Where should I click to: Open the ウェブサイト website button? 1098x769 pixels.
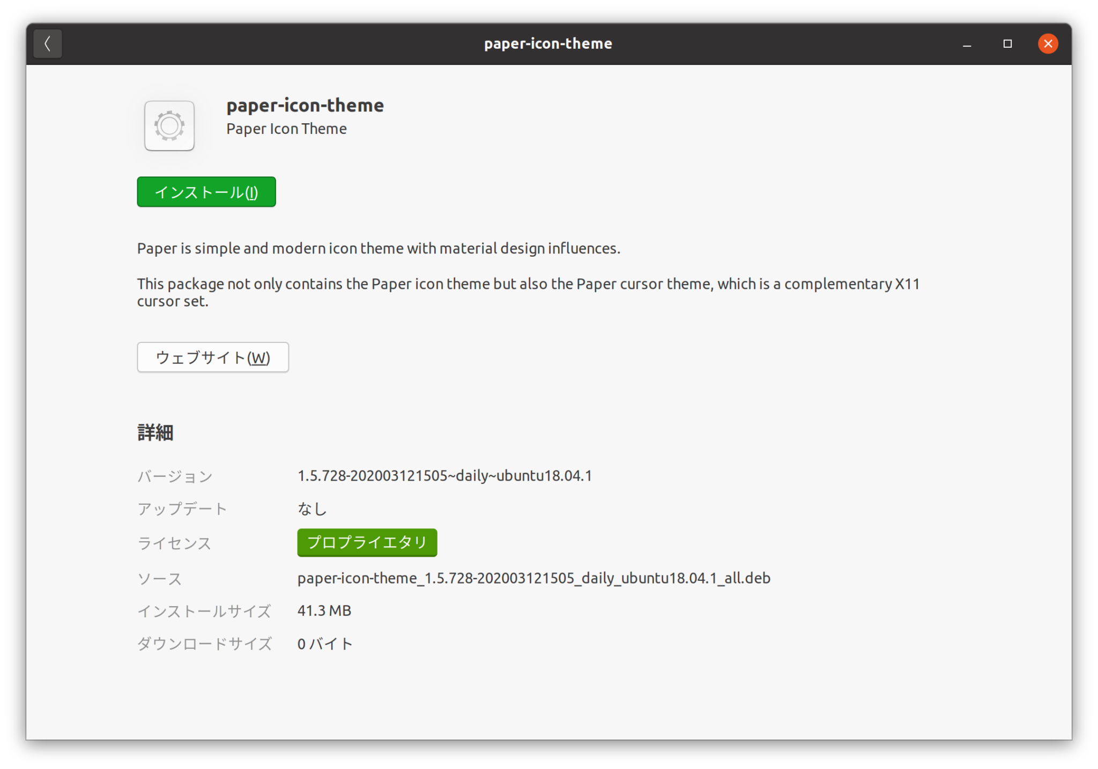pos(213,357)
